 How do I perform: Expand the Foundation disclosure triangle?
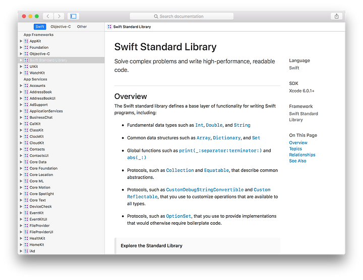[x=21, y=47]
